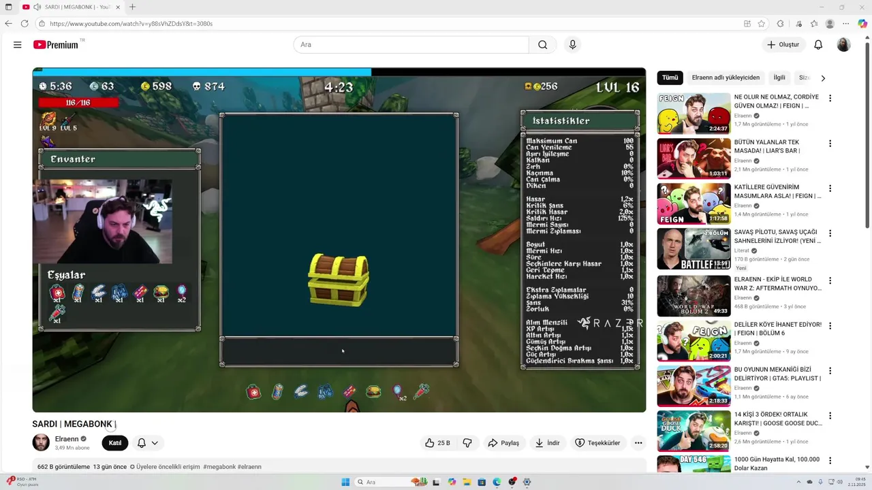Screen dimensions: 872x490
Task: Open the Deliler köye ihanet ediyor thumbnail
Action: click(x=694, y=341)
